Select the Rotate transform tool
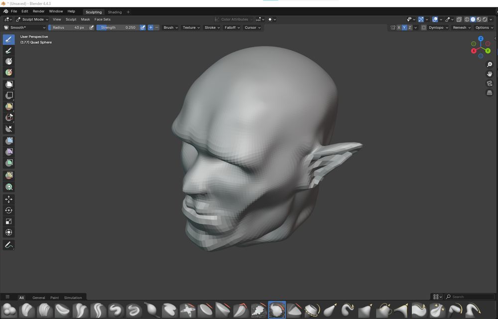The width and height of the screenshot is (498, 319). coord(8,210)
